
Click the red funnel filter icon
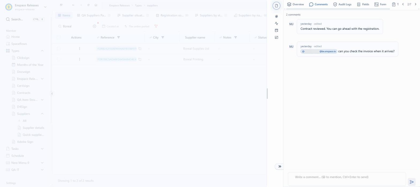pos(156,26)
